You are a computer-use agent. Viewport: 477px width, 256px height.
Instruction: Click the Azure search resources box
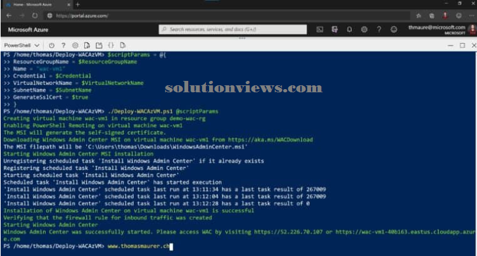point(232,30)
